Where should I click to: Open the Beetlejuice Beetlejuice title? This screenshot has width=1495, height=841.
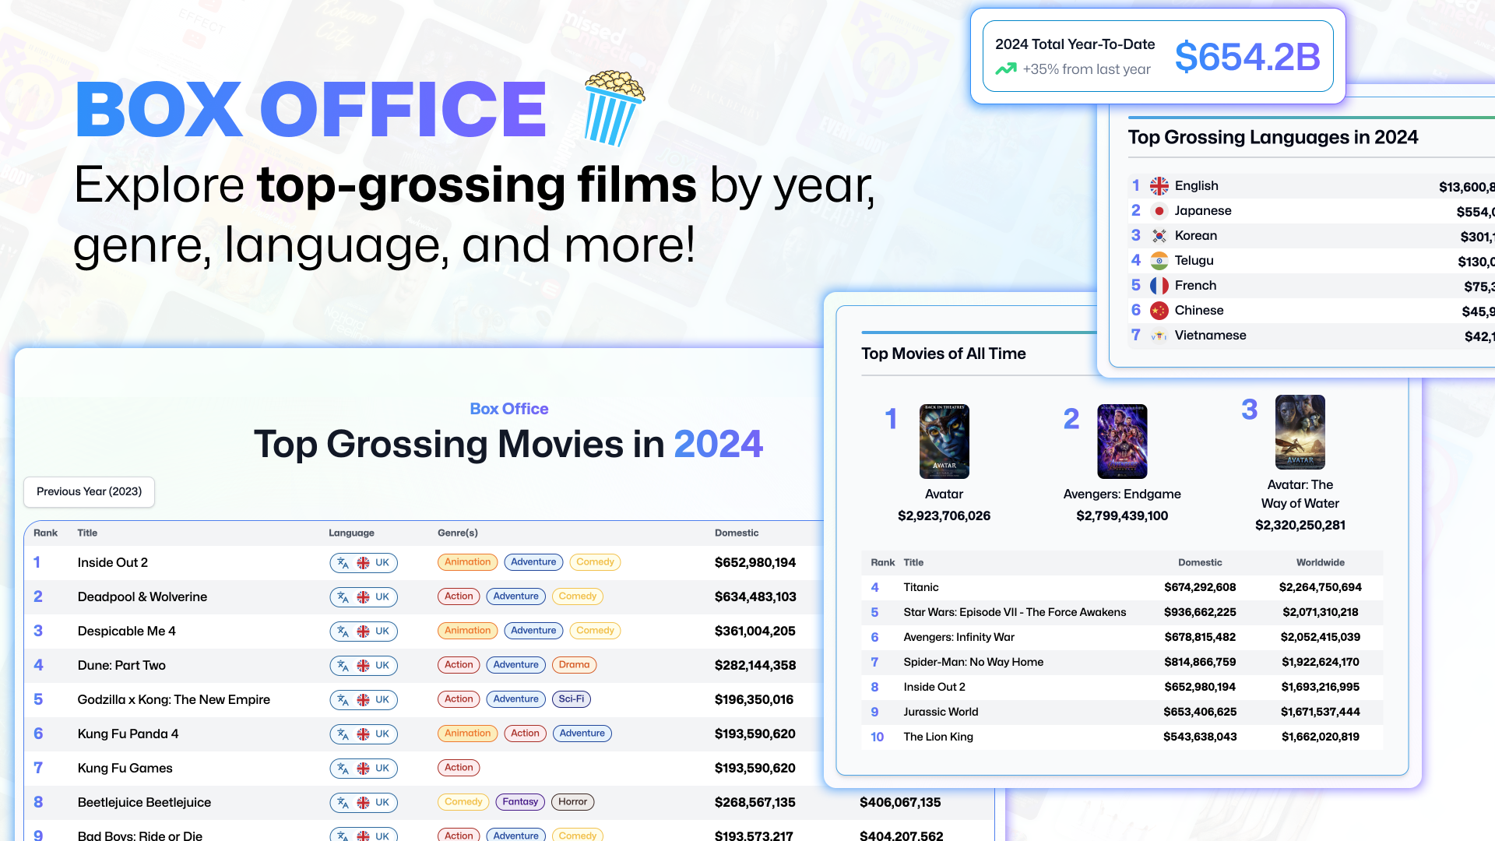[x=144, y=802]
